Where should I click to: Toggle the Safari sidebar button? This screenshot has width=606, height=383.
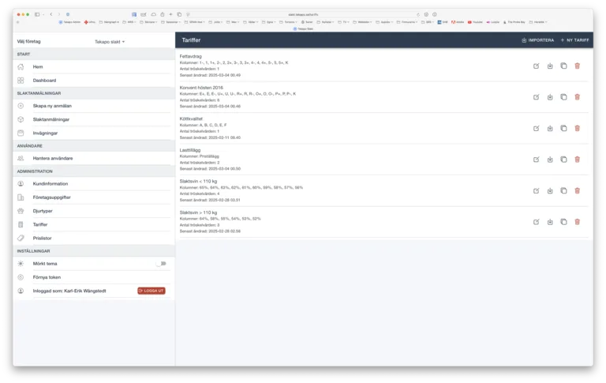point(37,14)
